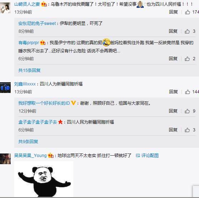Viewport: 199px width, 198px height.
Task: Like the reply from 我好想取一个好长好长的ID
Action: click(x=187, y=111)
